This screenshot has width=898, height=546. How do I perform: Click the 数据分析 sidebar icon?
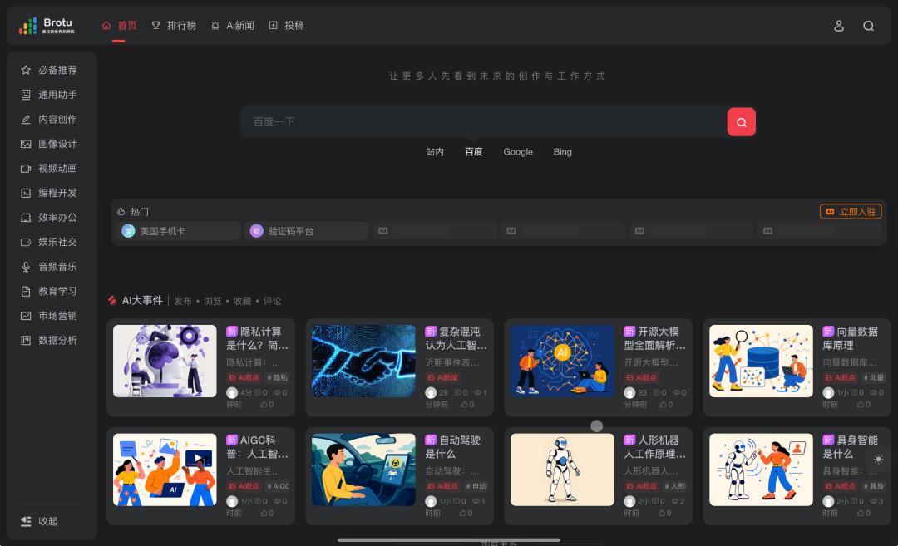(x=26, y=341)
